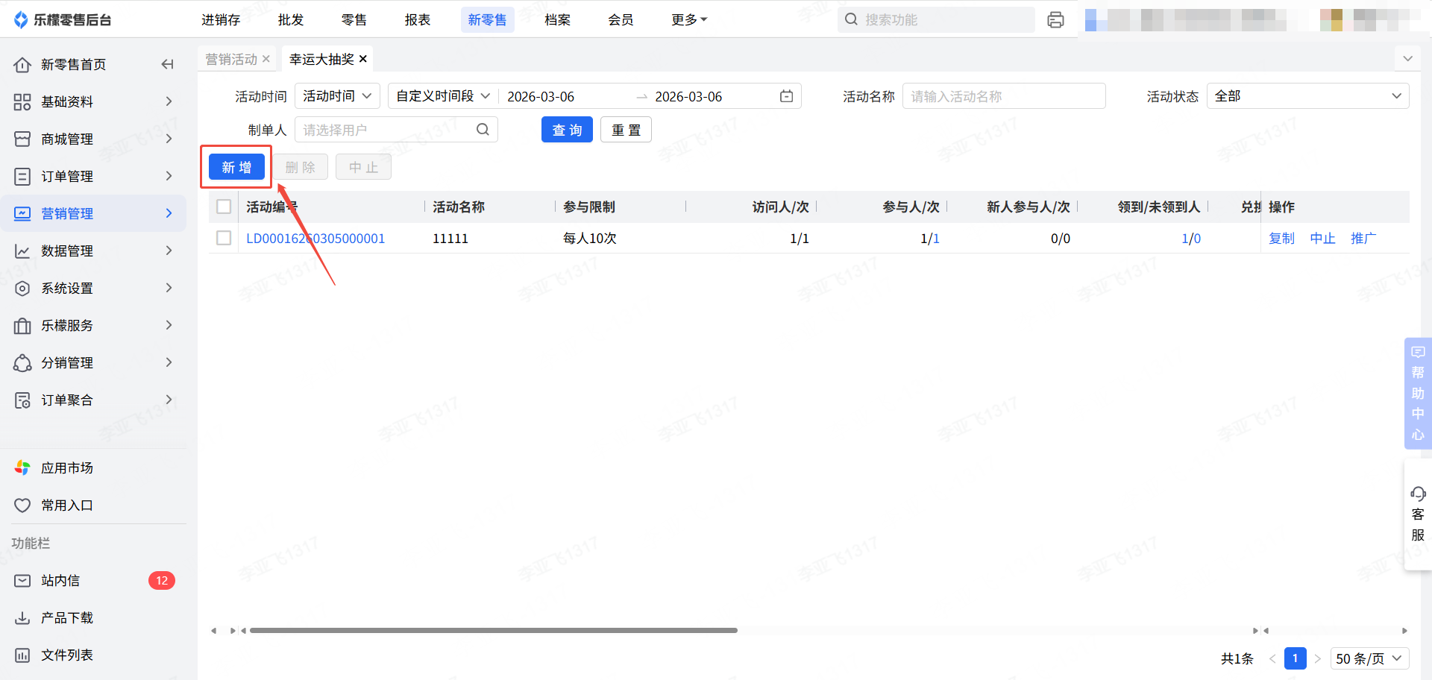Click 中止 in the row actions
The image size is (1432, 680).
[x=1323, y=238]
